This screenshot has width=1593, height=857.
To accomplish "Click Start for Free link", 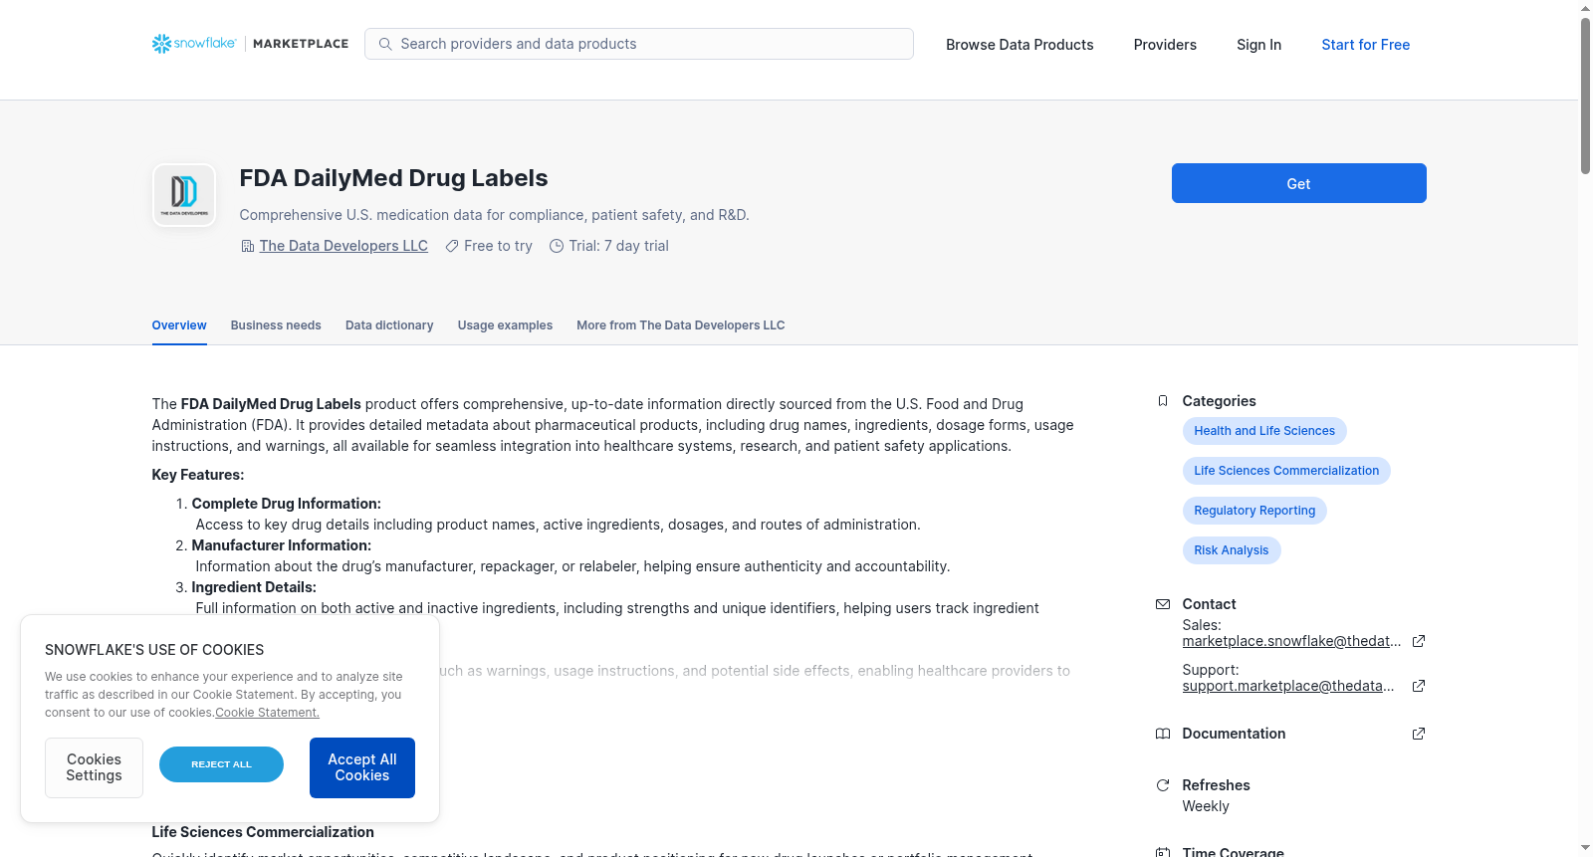I will tap(1365, 45).
